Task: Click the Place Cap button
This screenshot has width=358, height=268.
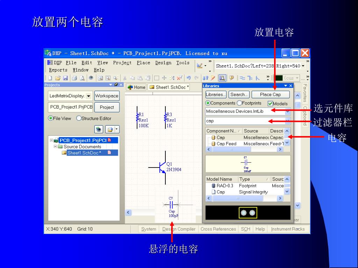Action: pos(271,94)
